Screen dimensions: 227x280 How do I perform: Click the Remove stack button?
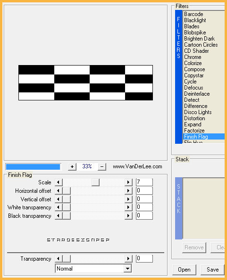194,247
